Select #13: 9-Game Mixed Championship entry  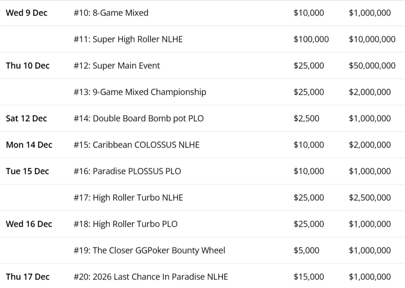pos(140,92)
